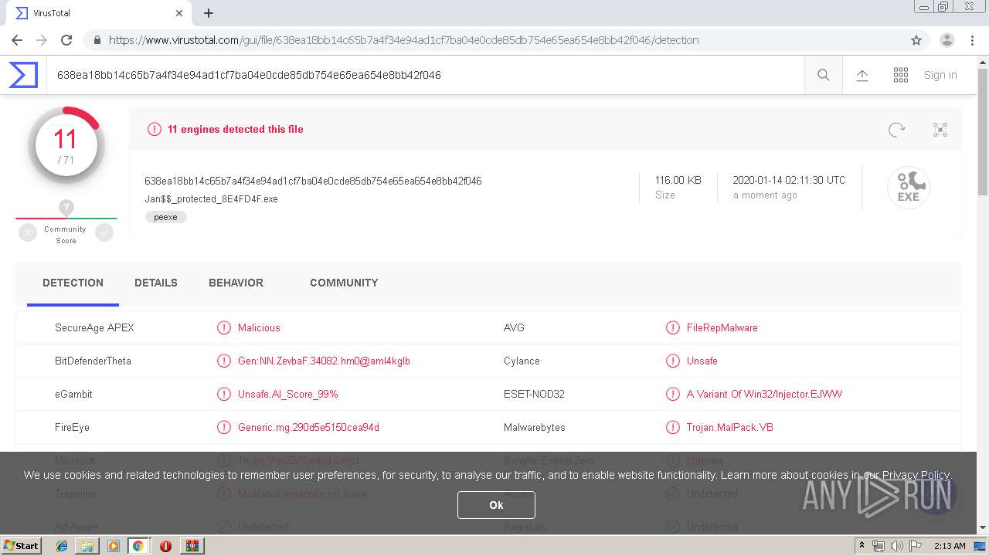Open the BEHAVIOR tab

click(x=236, y=283)
